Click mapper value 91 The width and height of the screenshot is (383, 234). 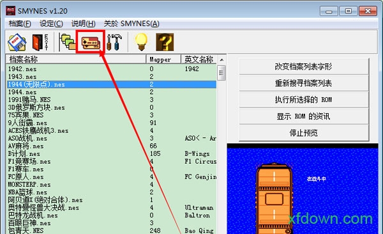(153, 123)
